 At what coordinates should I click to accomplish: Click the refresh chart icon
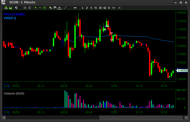tap(16, 8)
